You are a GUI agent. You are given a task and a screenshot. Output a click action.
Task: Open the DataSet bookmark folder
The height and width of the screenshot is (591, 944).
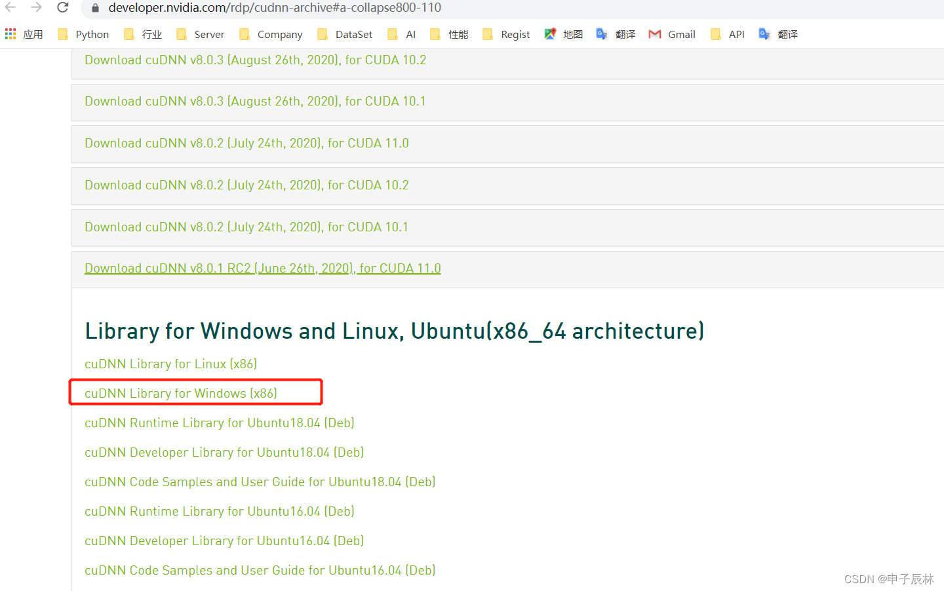(x=345, y=34)
